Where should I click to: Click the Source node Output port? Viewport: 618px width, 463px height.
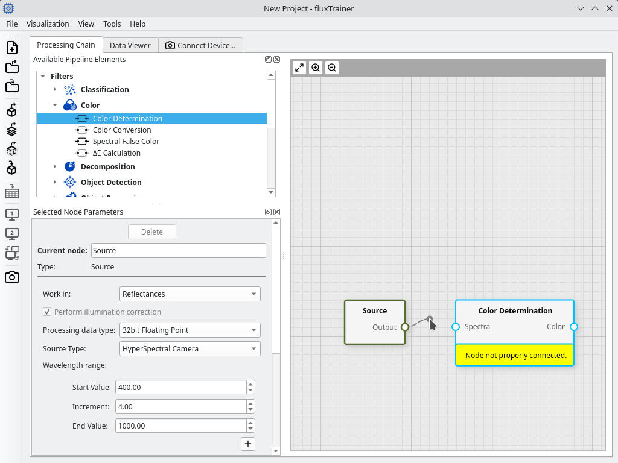405,327
